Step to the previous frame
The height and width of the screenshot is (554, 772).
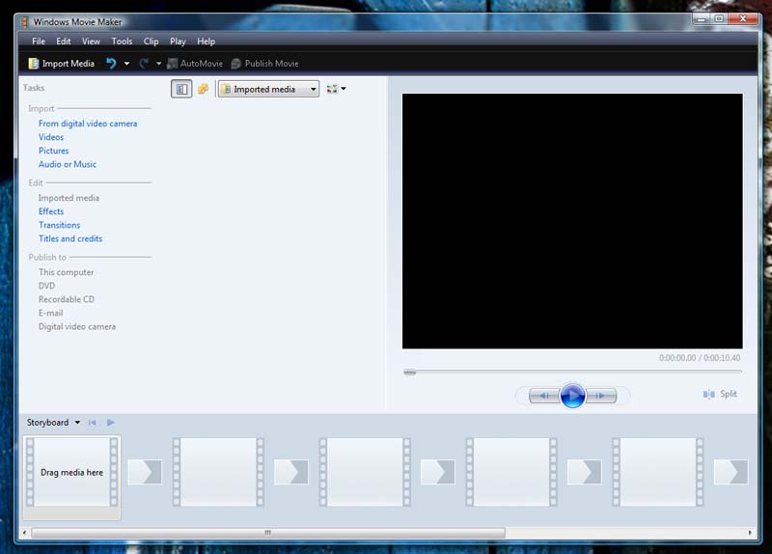[x=544, y=396]
